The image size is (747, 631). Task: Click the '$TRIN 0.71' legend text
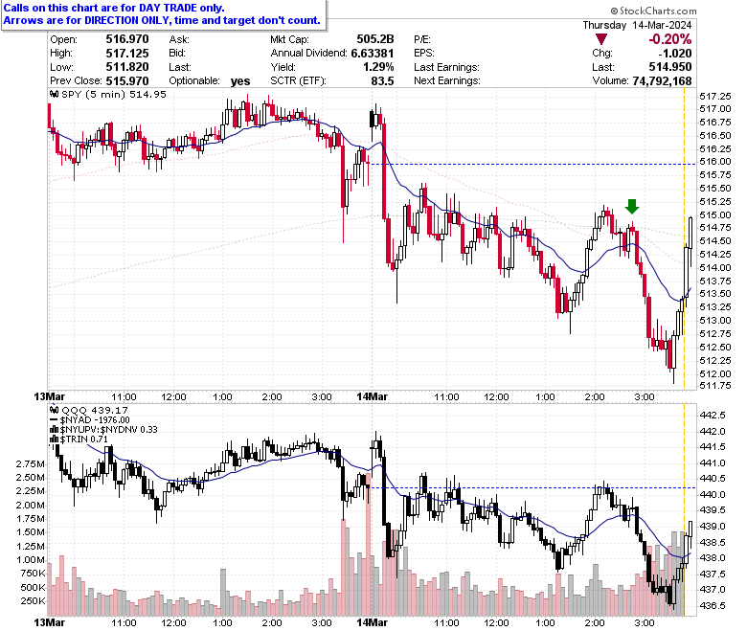[x=84, y=439]
